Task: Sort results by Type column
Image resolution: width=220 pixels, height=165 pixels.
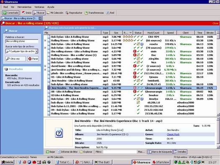Action: pos(105,33)
